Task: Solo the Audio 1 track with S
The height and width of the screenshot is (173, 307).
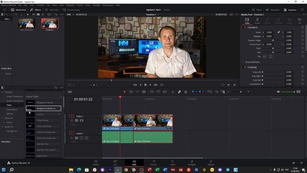Action: [x=82, y=138]
